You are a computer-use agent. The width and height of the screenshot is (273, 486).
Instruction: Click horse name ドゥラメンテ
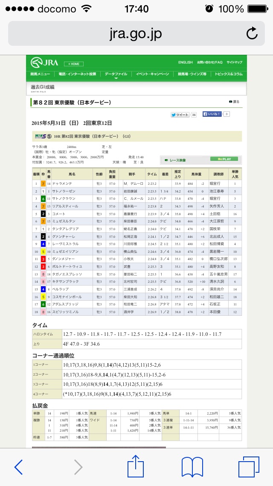pyautogui.click(x=62, y=184)
